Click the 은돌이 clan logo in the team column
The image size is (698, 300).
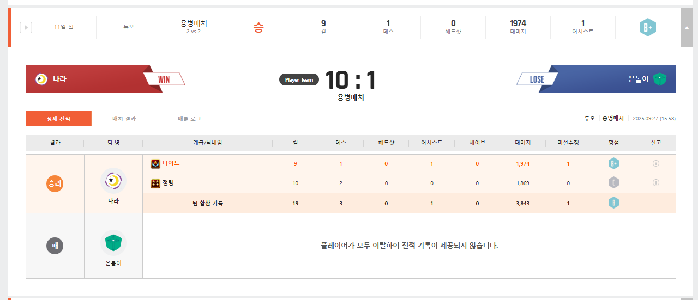pos(113,243)
